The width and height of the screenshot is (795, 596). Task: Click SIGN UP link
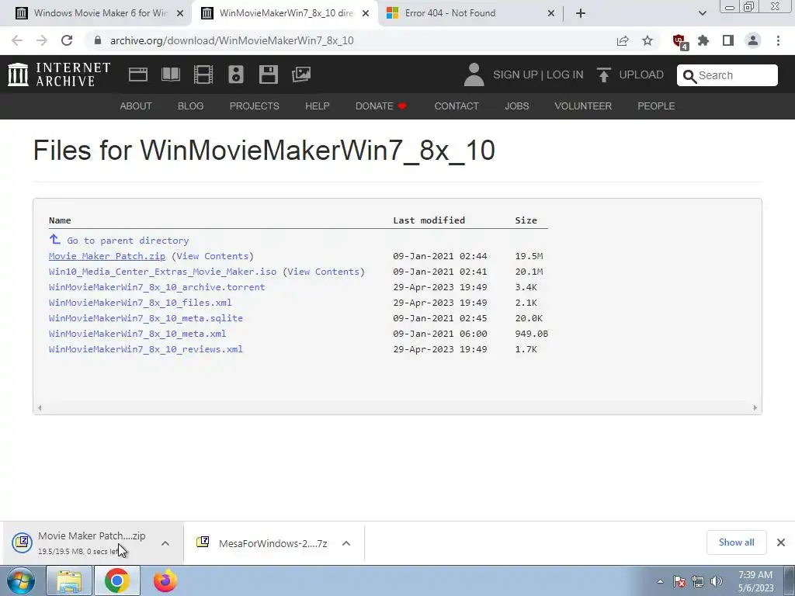pos(516,74)
